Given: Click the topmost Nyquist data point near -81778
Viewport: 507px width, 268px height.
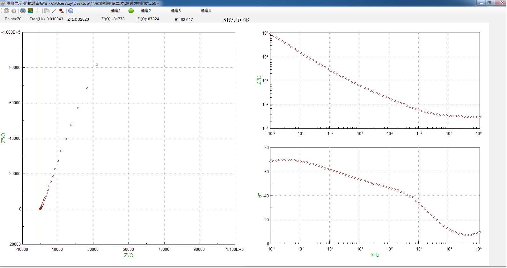Looking at the screenshot, I should click(97, 65).
